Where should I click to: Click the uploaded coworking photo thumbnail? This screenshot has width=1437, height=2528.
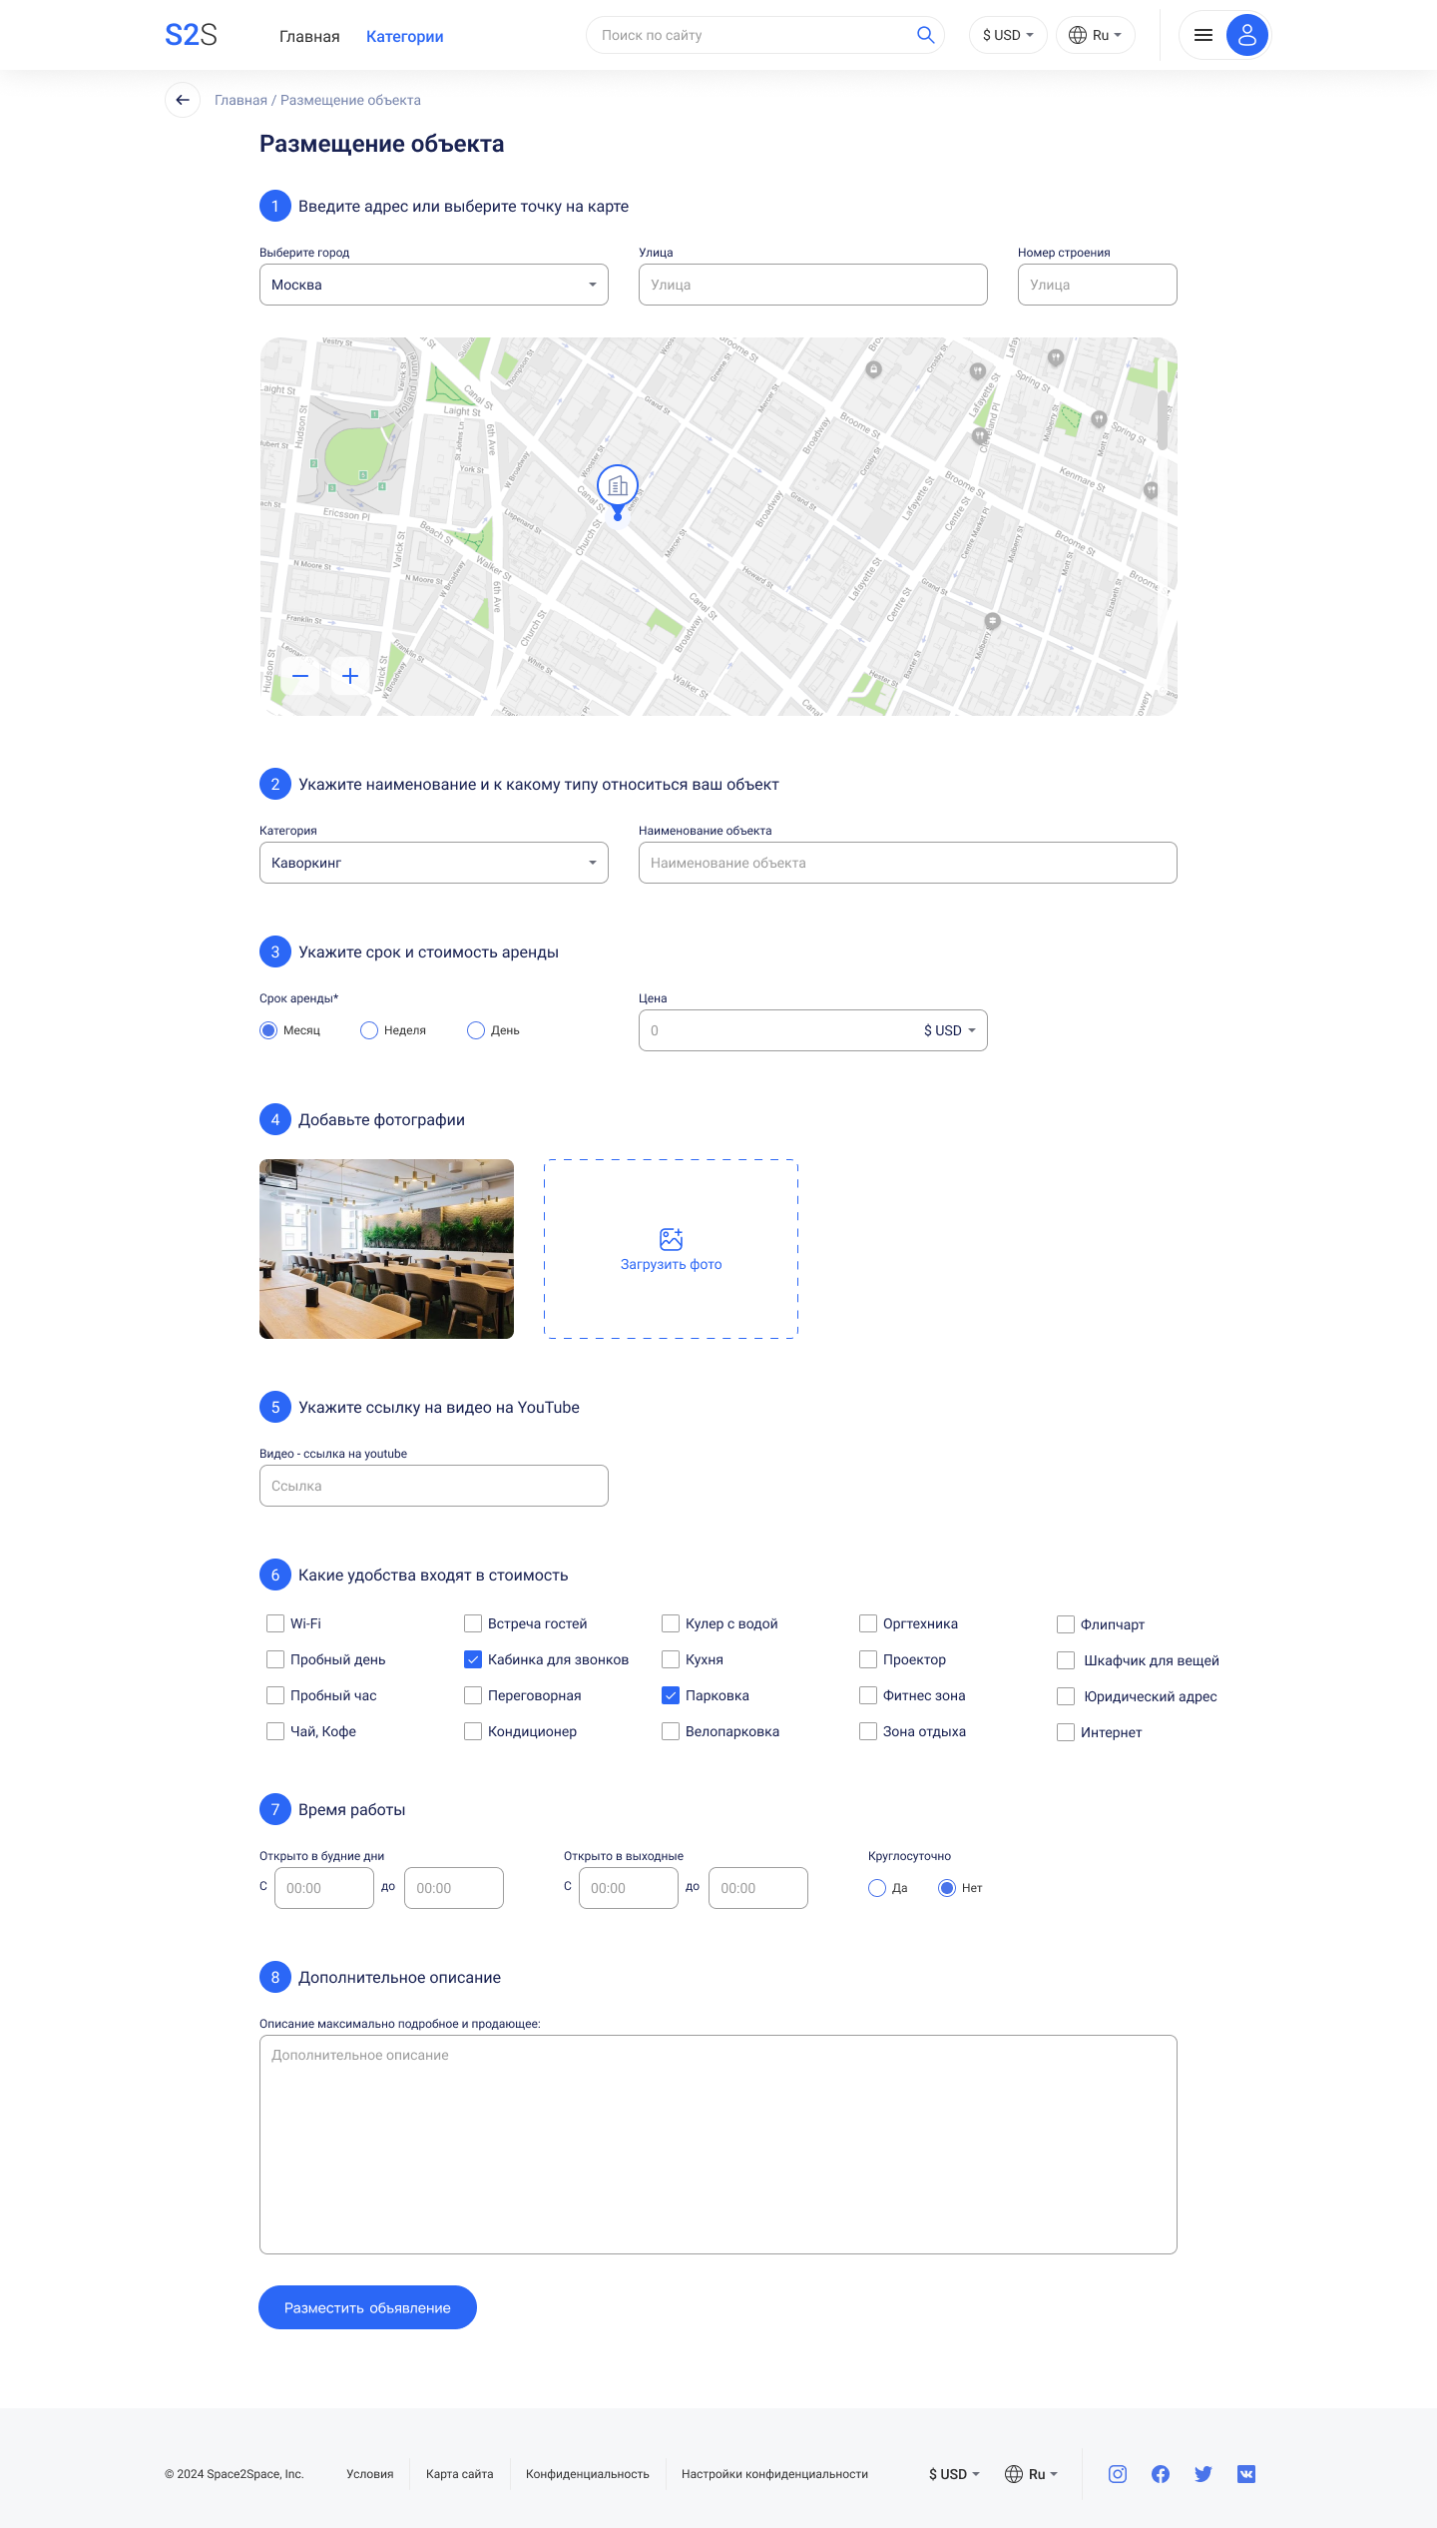pyautogui.click(x=386, y=1249)
